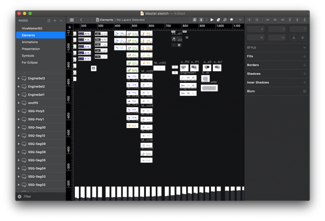The width and height of the screenshot is (325, 221).
Task: Expand the SSQ-Poly0 layer group
Action: point(19,111)
